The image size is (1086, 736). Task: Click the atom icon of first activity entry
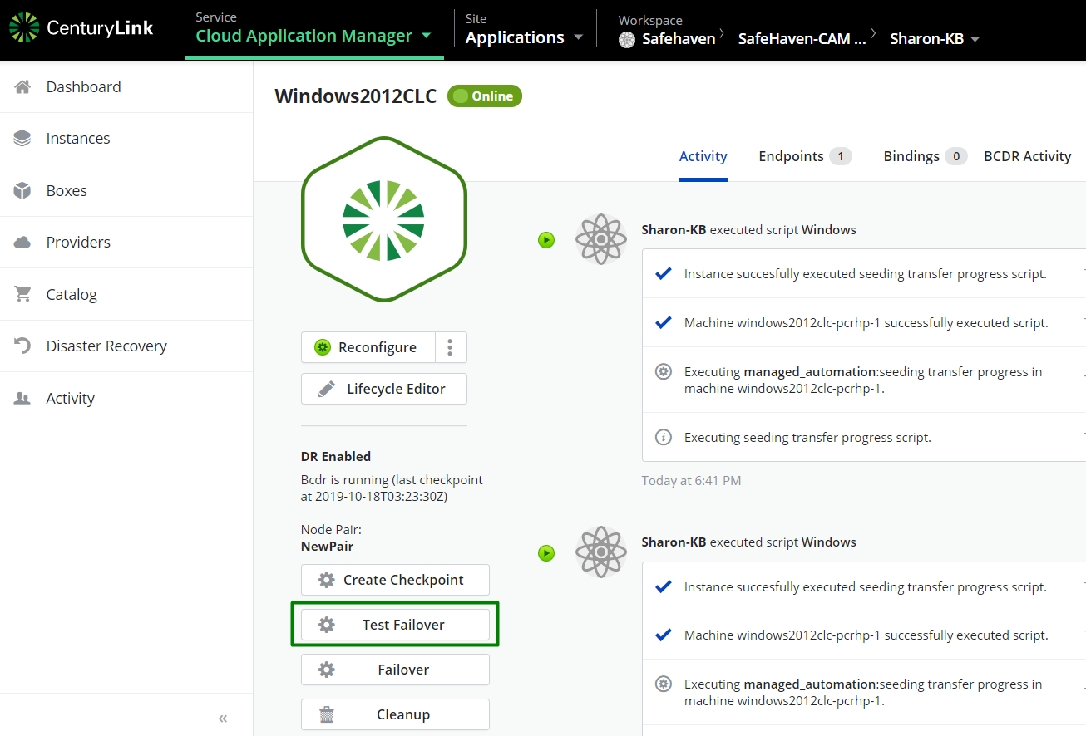pyautogui.click(x=600, y=239)
